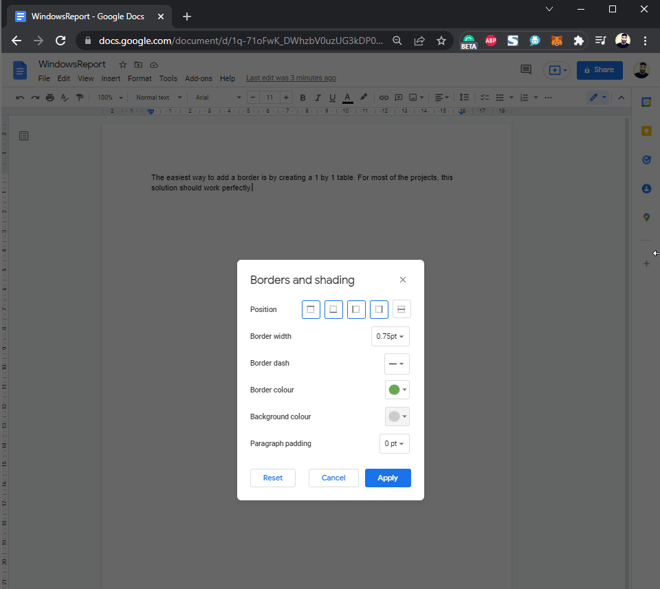Move document to folder icon

point(138,65)
